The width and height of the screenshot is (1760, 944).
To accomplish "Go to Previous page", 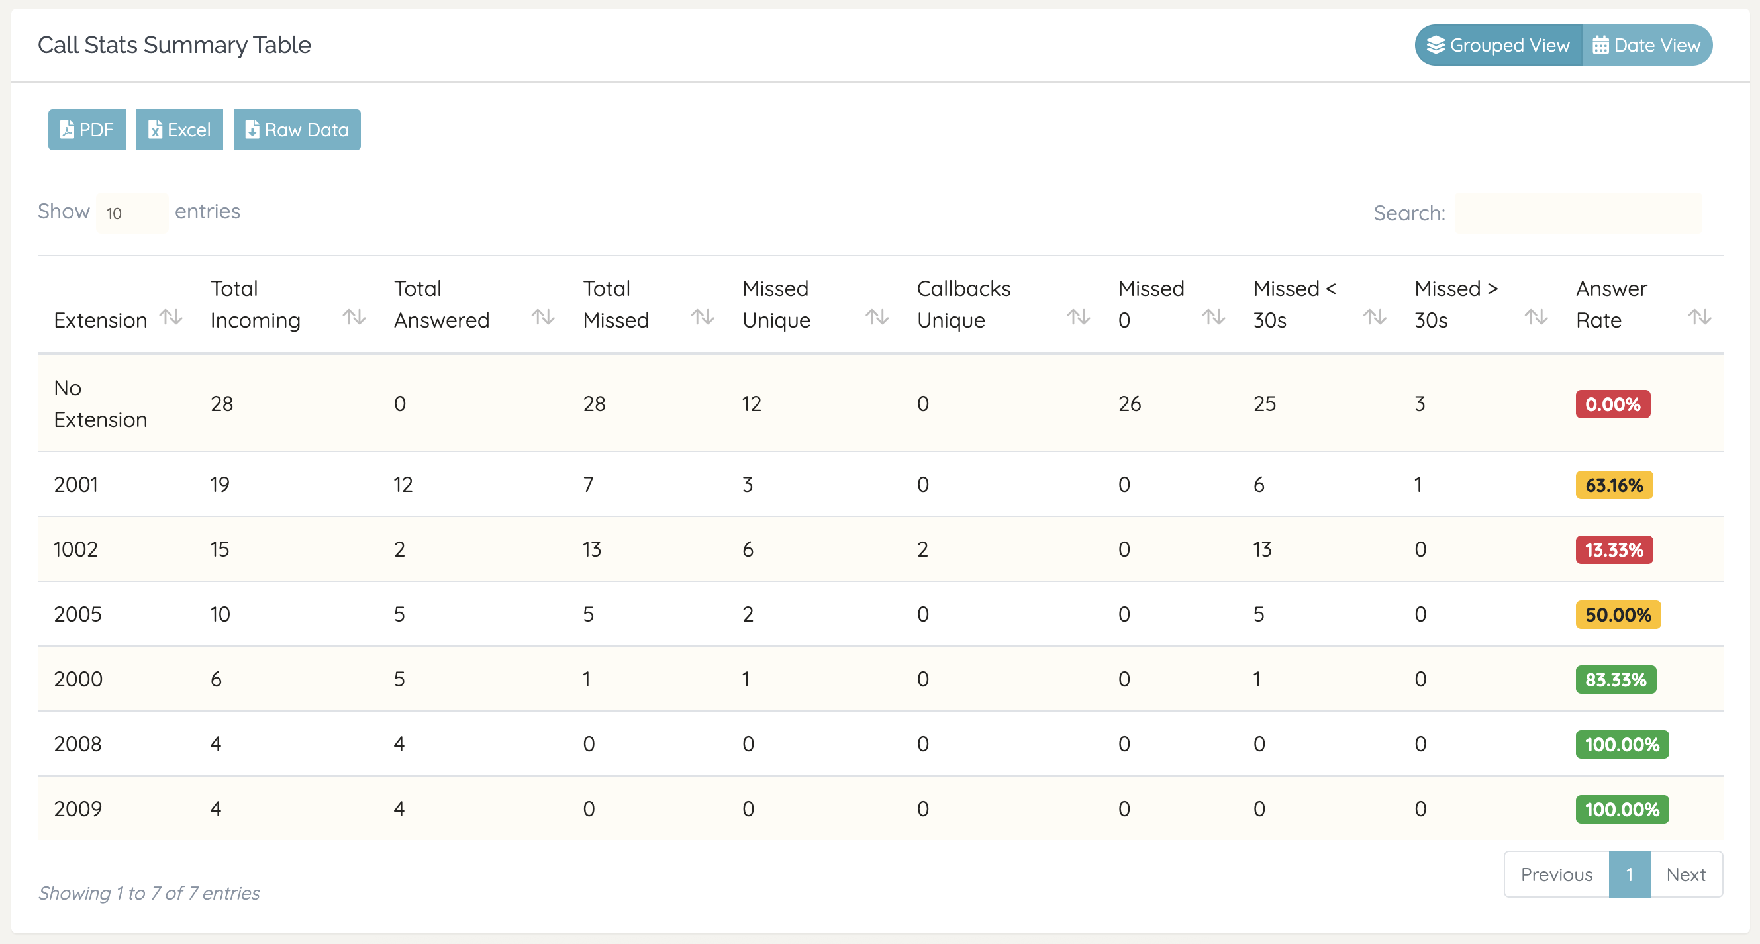I will 1557,874.
